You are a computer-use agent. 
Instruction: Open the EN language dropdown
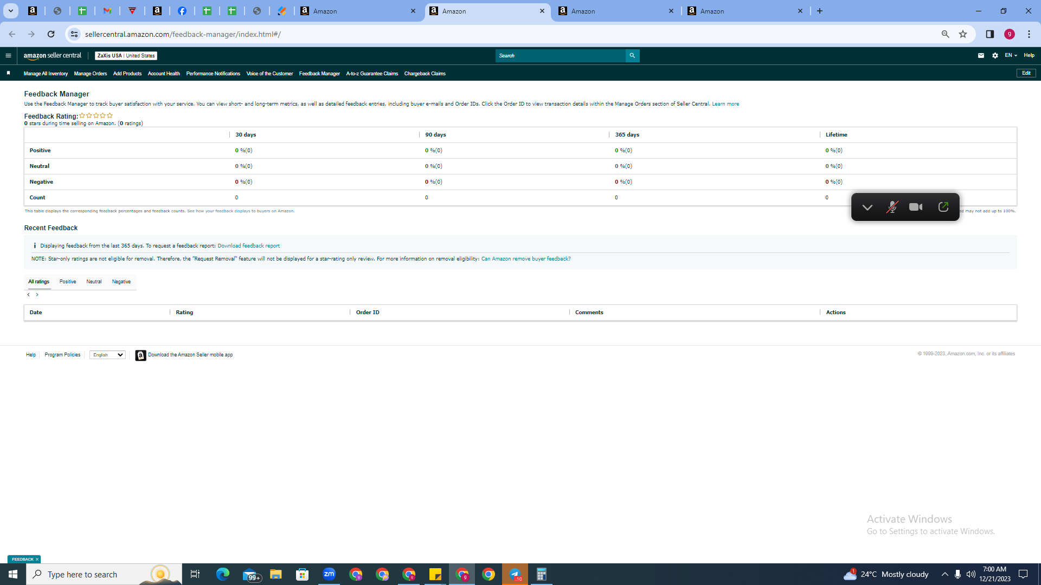[x=1011, y=55]
